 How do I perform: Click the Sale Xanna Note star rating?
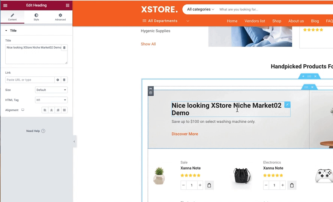pos(190,175)
